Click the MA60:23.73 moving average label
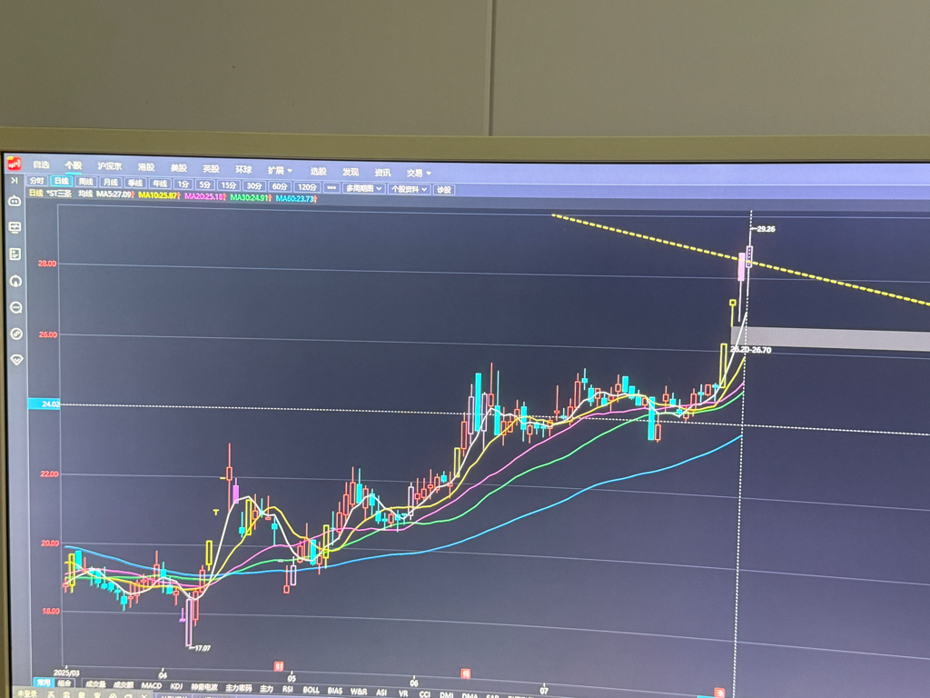930x698 pixels. point(296,199)
